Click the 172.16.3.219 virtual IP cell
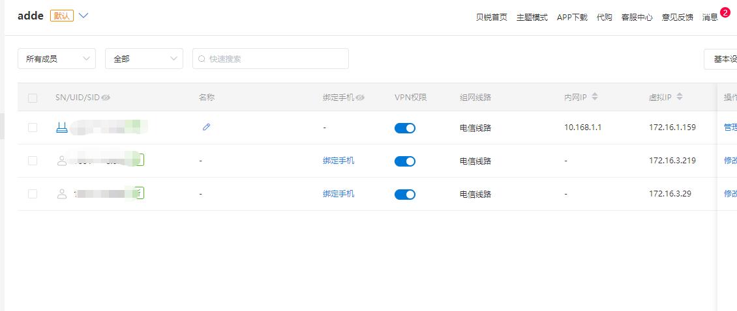737x311 pixels. pos(672,161)
